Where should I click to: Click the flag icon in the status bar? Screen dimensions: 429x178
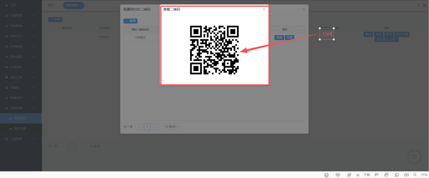[x=376, y=175]
